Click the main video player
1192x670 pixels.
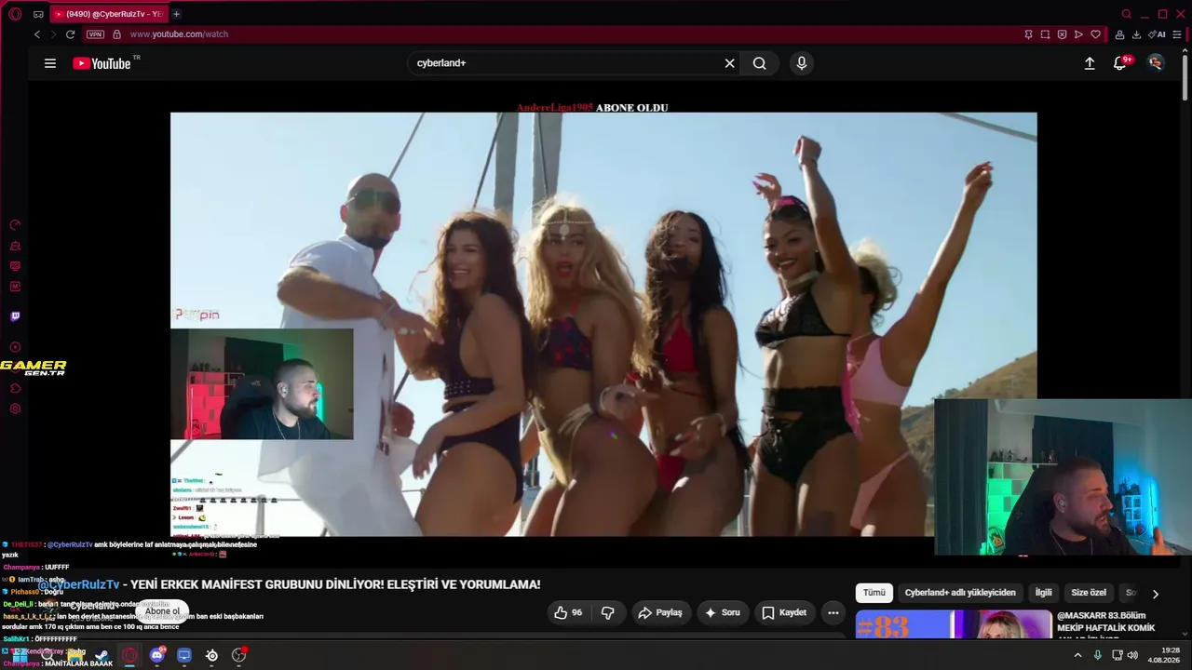pyautogui.click(x=603, y=324)
